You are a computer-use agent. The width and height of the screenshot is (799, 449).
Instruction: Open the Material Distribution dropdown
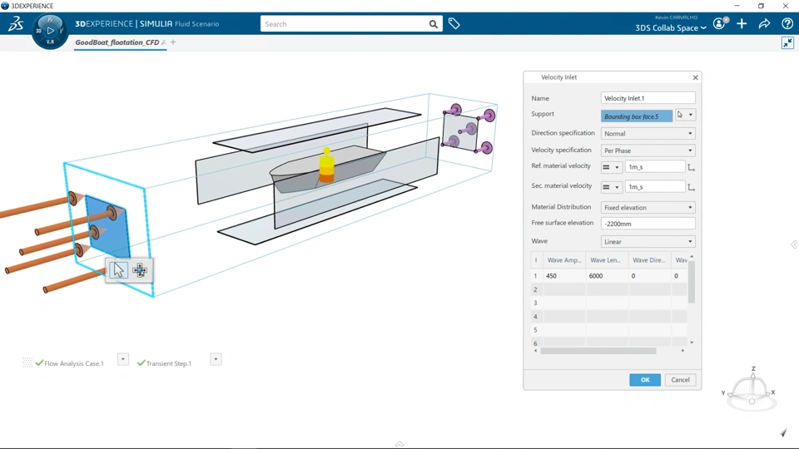click(x=648, y=208)
